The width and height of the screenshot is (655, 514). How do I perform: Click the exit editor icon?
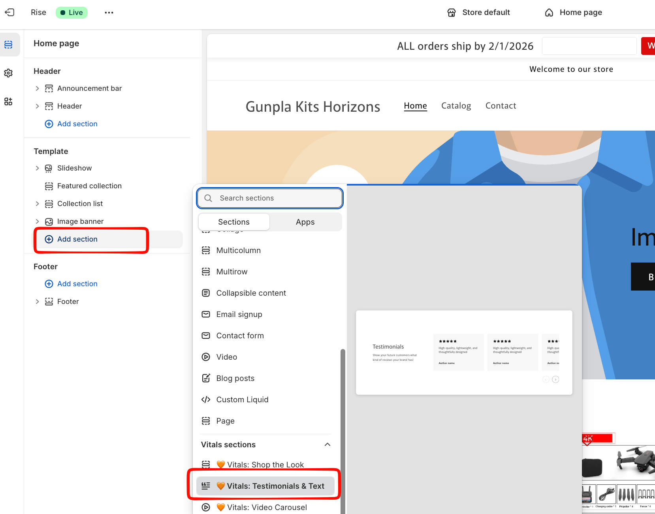point(9,12)
